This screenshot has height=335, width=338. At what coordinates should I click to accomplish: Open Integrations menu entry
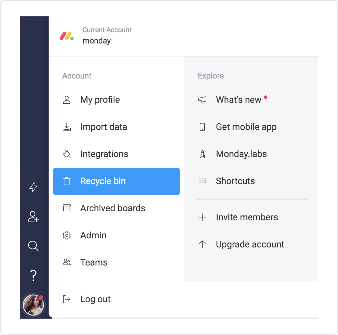point(116,154)
